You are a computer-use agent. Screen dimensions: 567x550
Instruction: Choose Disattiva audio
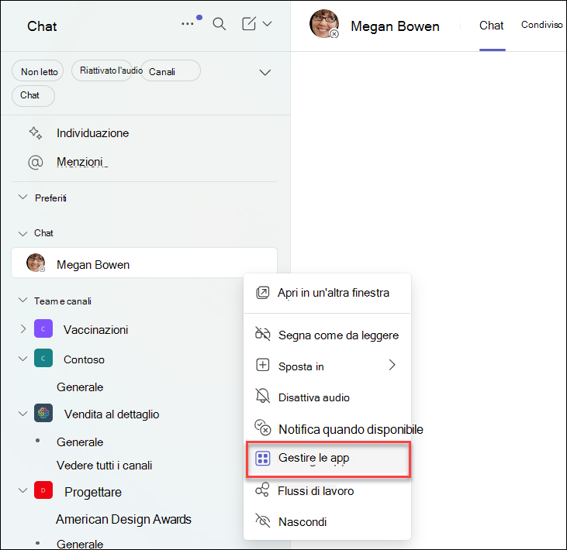[327, 397]
